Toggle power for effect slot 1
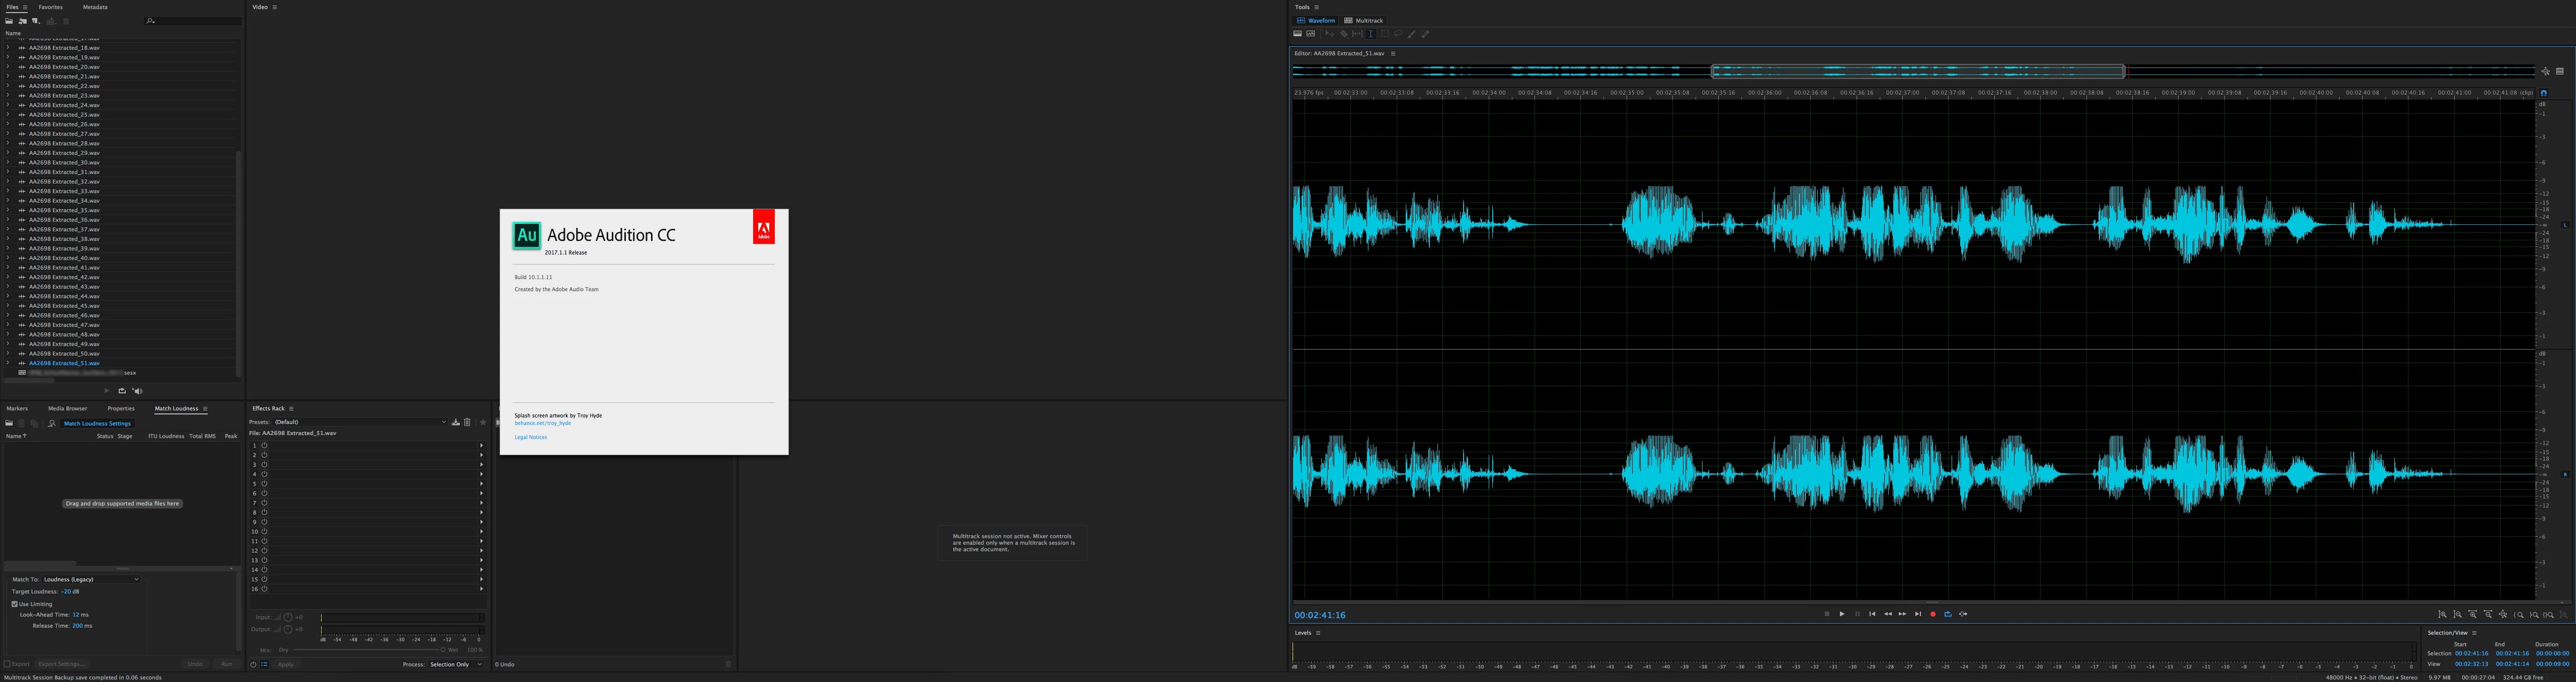Viewport: 2576px width, 682px height. pyautogui.click(x=264, y=445)
